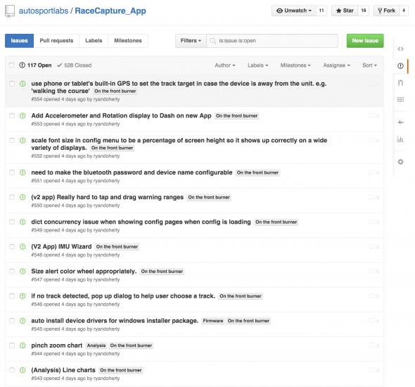The image size is (415, 387).
Task: Click the search magnifier icon
Action: point(213,41)
